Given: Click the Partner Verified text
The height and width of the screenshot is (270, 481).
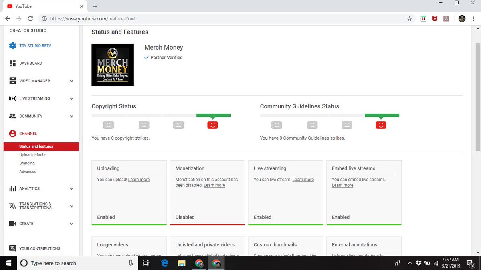Looking at the screenshot, I should (166, 58).
